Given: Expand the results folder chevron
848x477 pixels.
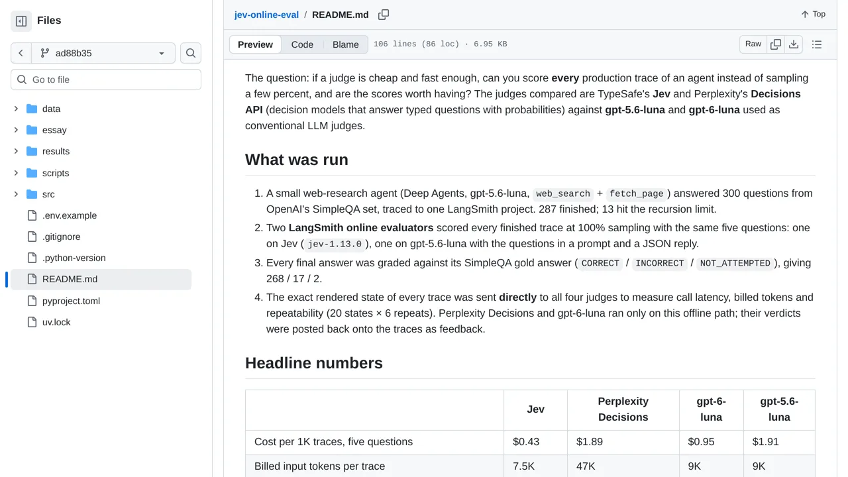Looking at the screenshot, I should pos(16,151).
